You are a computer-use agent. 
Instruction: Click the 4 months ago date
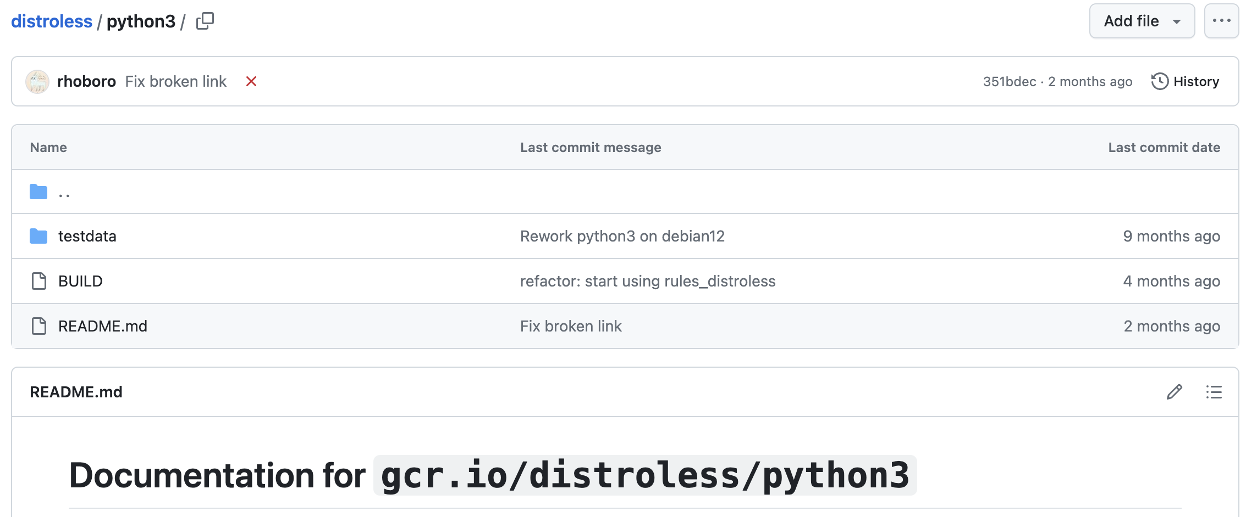click(x=1172, y=281)
